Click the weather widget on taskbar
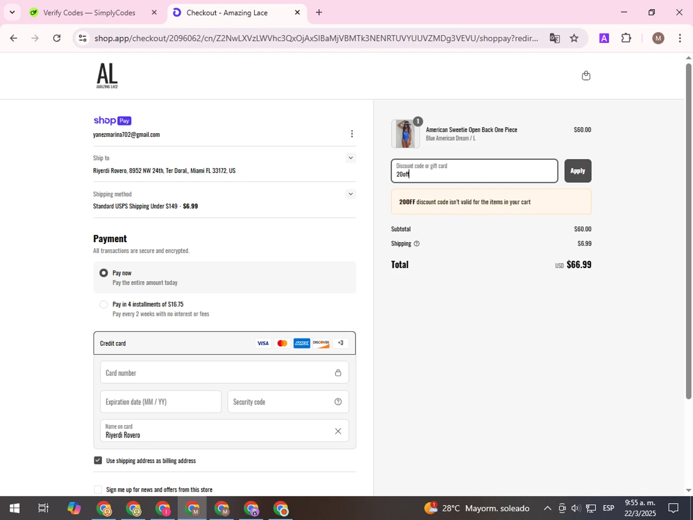This screenshot has width=693, height=520. (477, 508)
